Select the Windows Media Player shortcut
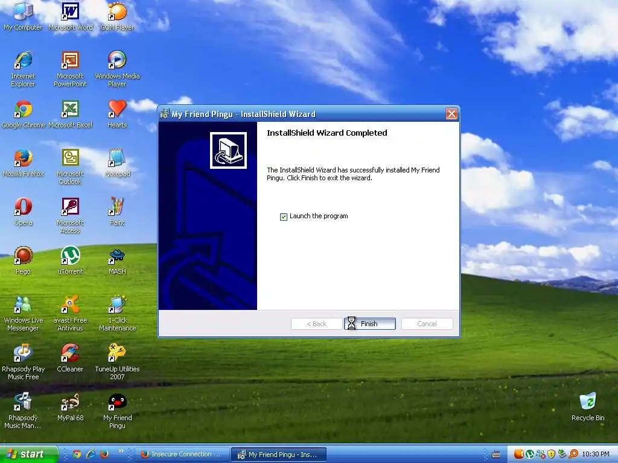The width and height of the screenshot is (618, 463). tap(117, 69)
